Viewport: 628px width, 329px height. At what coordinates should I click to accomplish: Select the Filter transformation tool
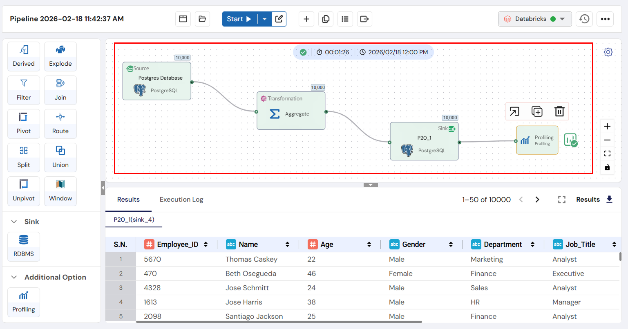23,90
